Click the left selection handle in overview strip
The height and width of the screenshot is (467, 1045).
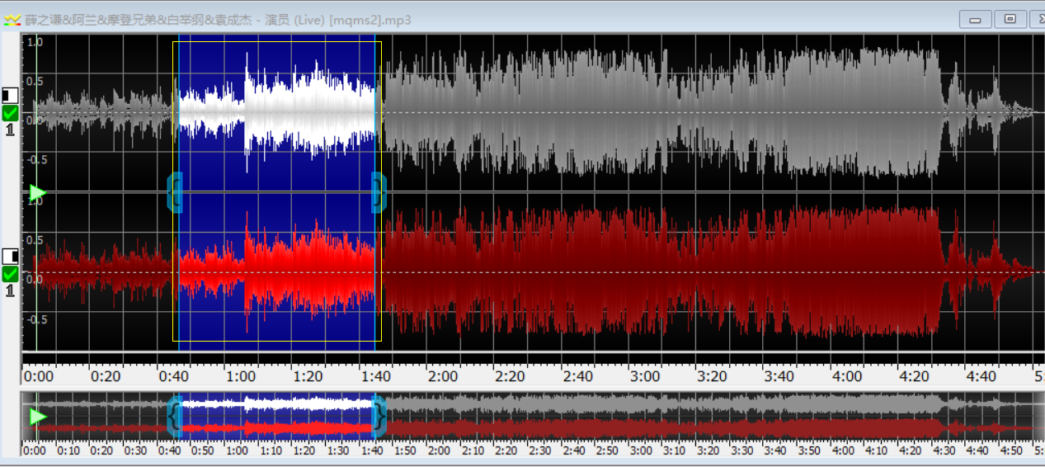pyautogui.click(x=174, y=417)
